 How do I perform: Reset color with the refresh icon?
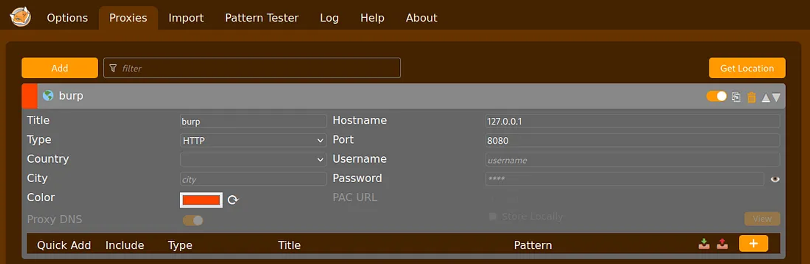pos(233,200)
